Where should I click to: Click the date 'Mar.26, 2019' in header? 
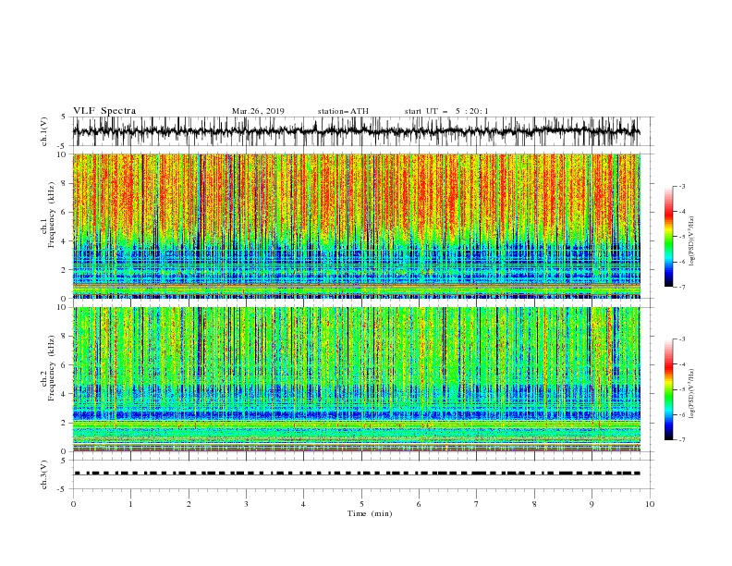point(258,111)
